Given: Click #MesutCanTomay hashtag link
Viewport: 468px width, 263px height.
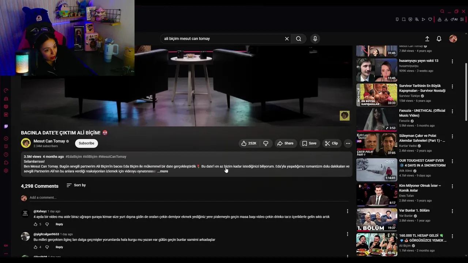Looking at the screenshot, I should (112, 157).
